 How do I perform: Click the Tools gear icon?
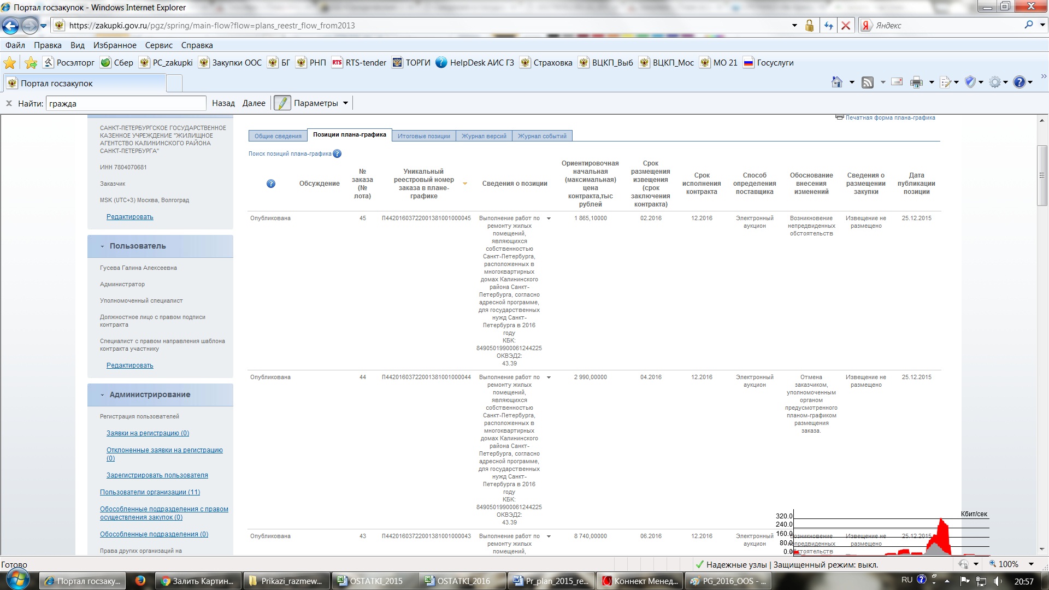995,82
